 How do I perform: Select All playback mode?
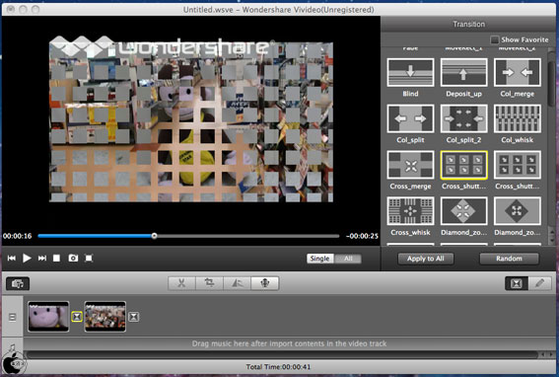coord(348,259)
